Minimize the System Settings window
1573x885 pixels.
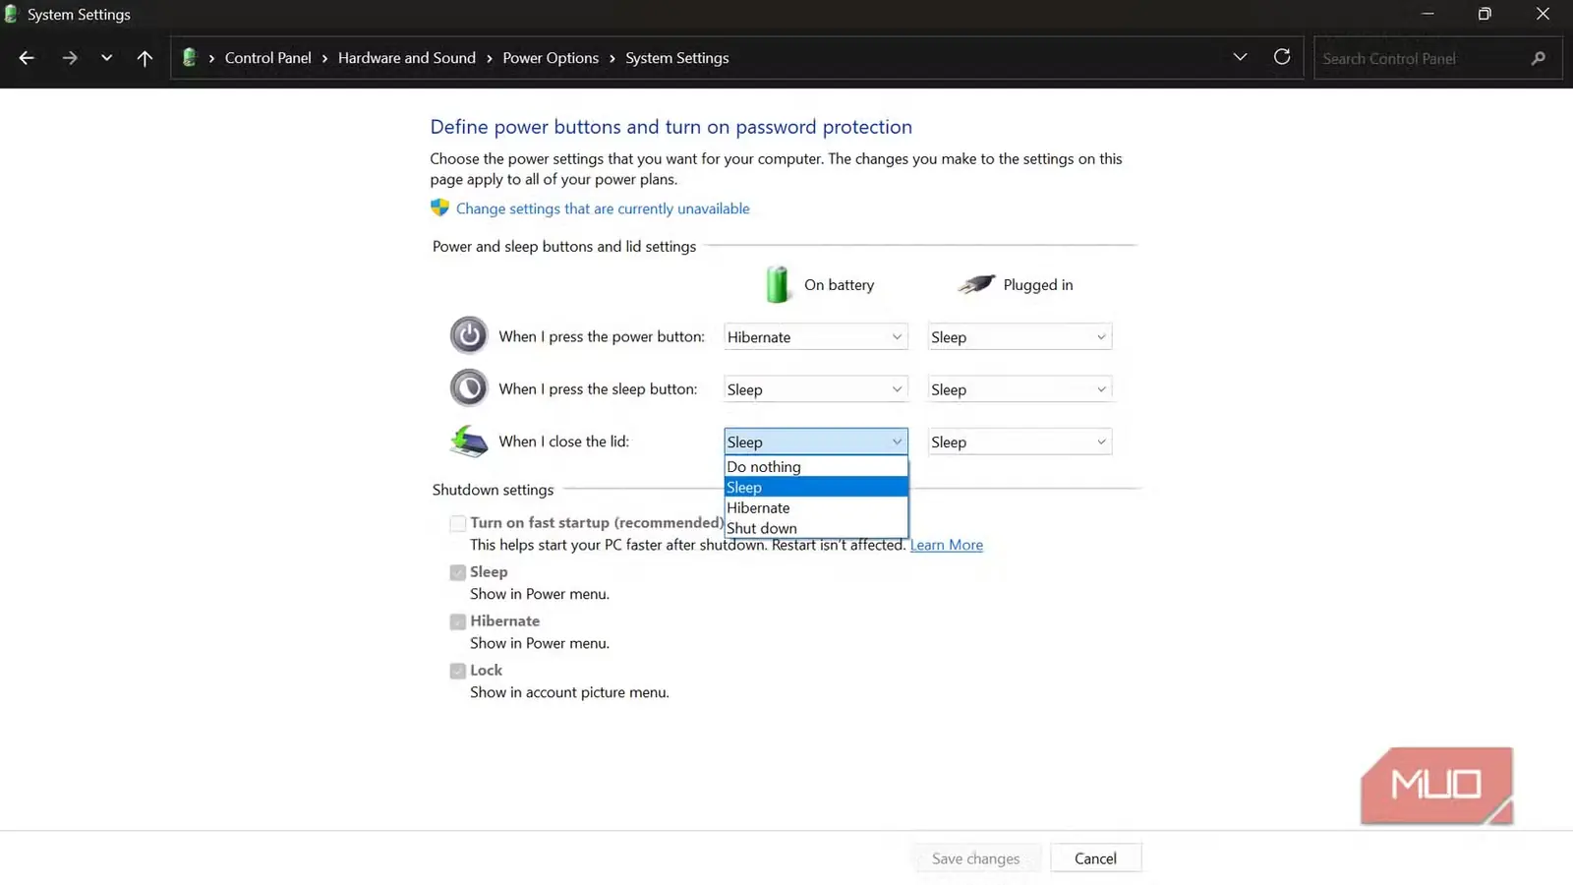[1427, 14]
